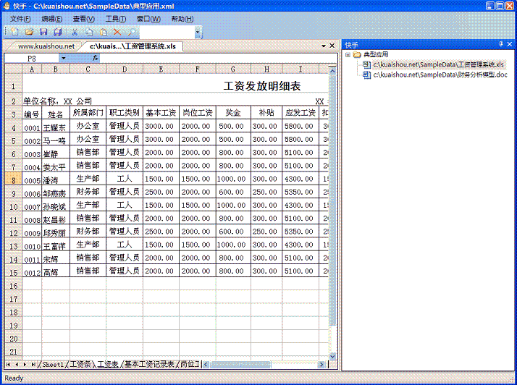
Task: Click the Open folder toolbar icon
Action: (x=29, y=32)
